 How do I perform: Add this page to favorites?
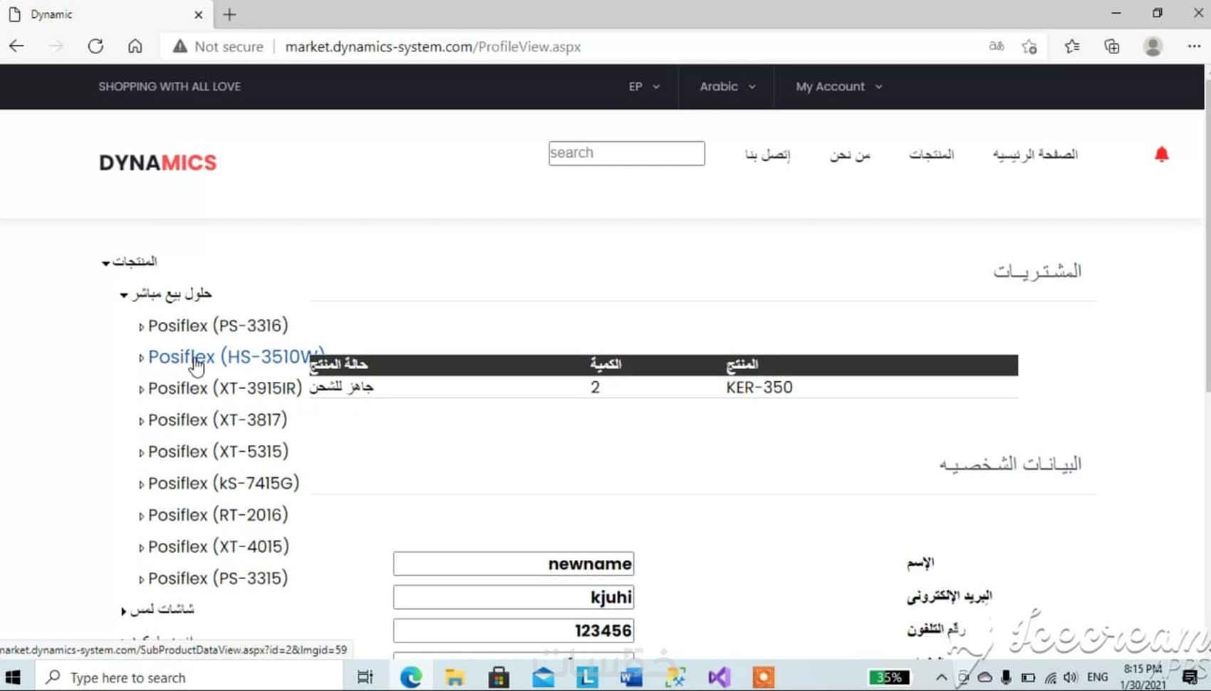pos(1029,46)
